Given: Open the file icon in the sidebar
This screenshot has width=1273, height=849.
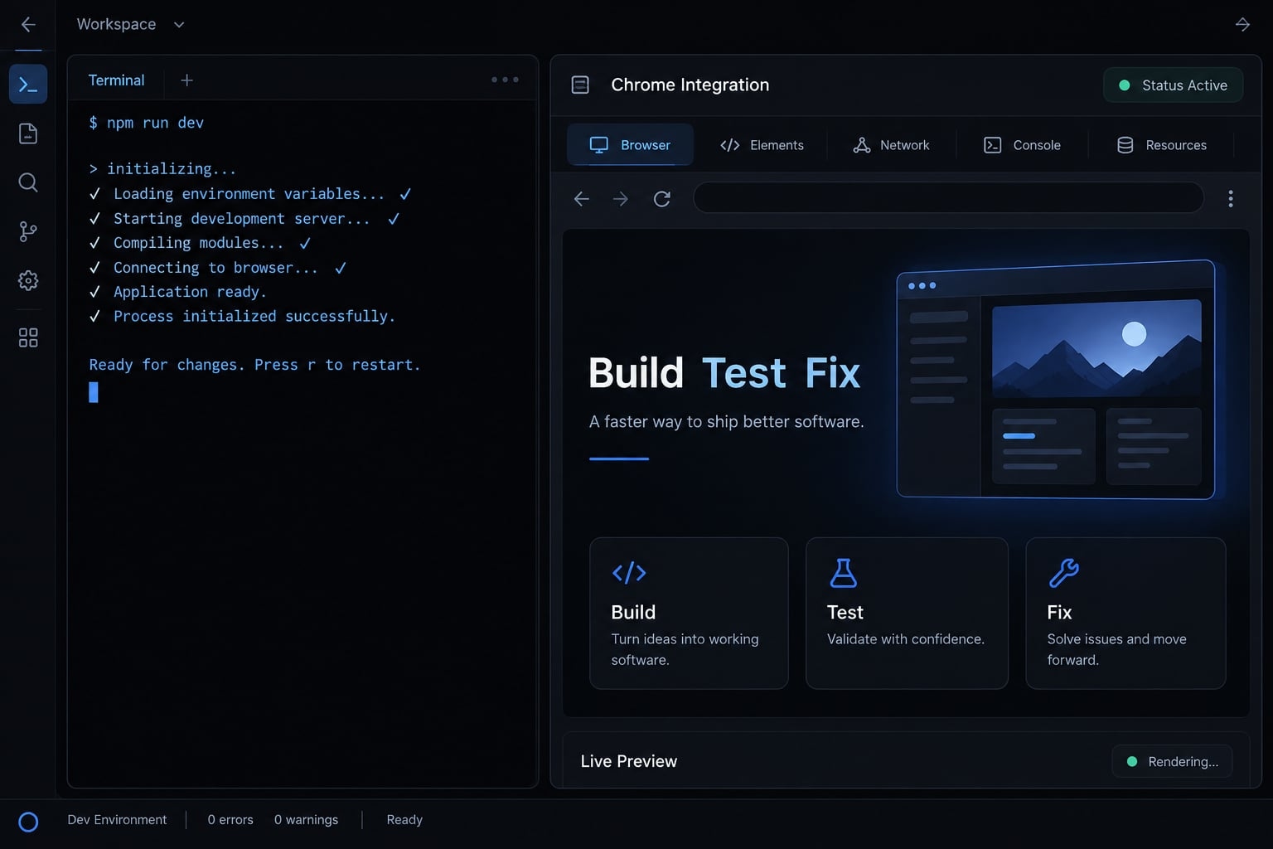Looking at the screenshot, I should coord(28,133).
